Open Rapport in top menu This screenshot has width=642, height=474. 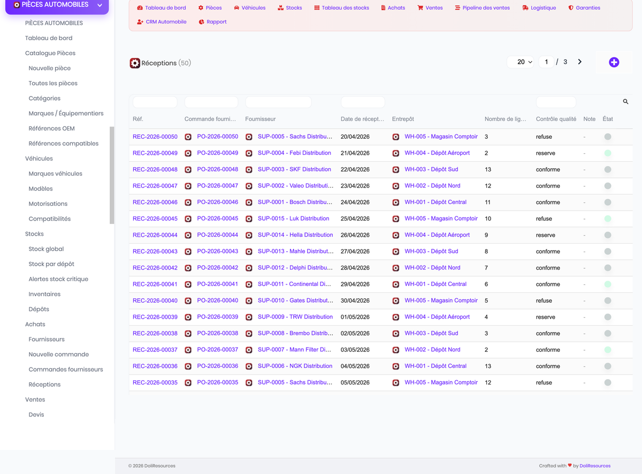tap(212, 22)
